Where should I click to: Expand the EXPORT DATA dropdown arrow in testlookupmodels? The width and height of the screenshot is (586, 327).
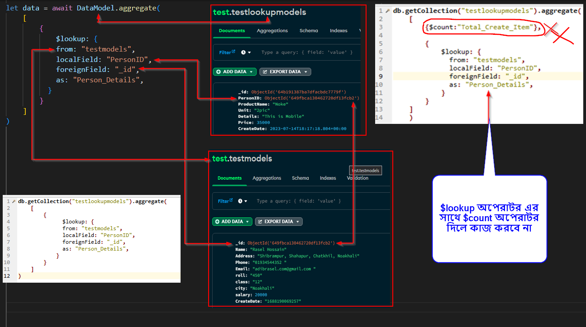pyautogui.click(x=306, y=72)
